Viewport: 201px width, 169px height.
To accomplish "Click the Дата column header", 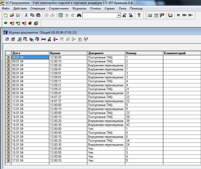I will point(30,53).
